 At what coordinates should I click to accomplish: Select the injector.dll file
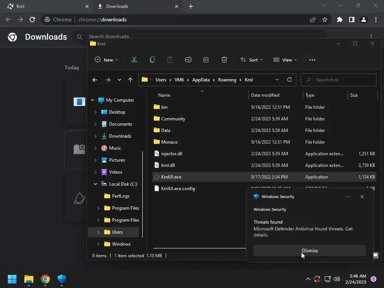(264, 153)
